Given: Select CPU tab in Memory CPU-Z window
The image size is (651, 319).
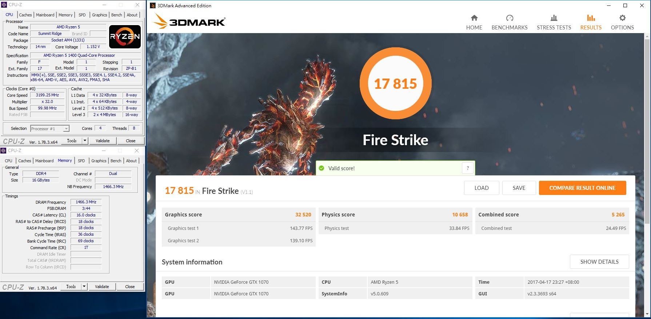Looking at the screenshot, I should [x=9, y=161].
